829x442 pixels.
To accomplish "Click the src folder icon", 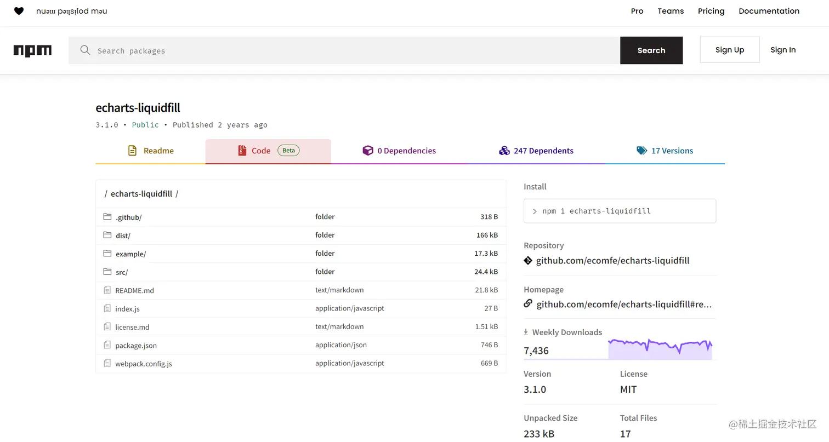I will coord(107,272).
